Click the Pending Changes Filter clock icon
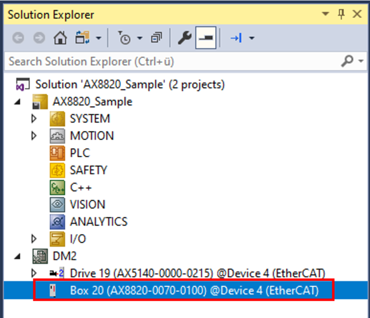The width and height of the screenshot is (370, 318). coord(124,38)
